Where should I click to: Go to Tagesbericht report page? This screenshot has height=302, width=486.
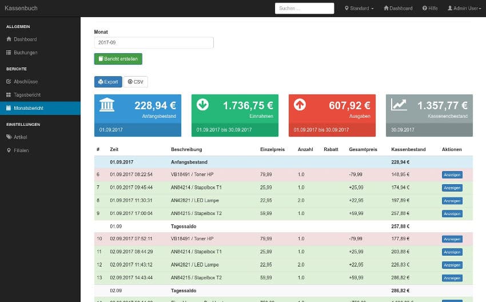(x=27, y=95)
